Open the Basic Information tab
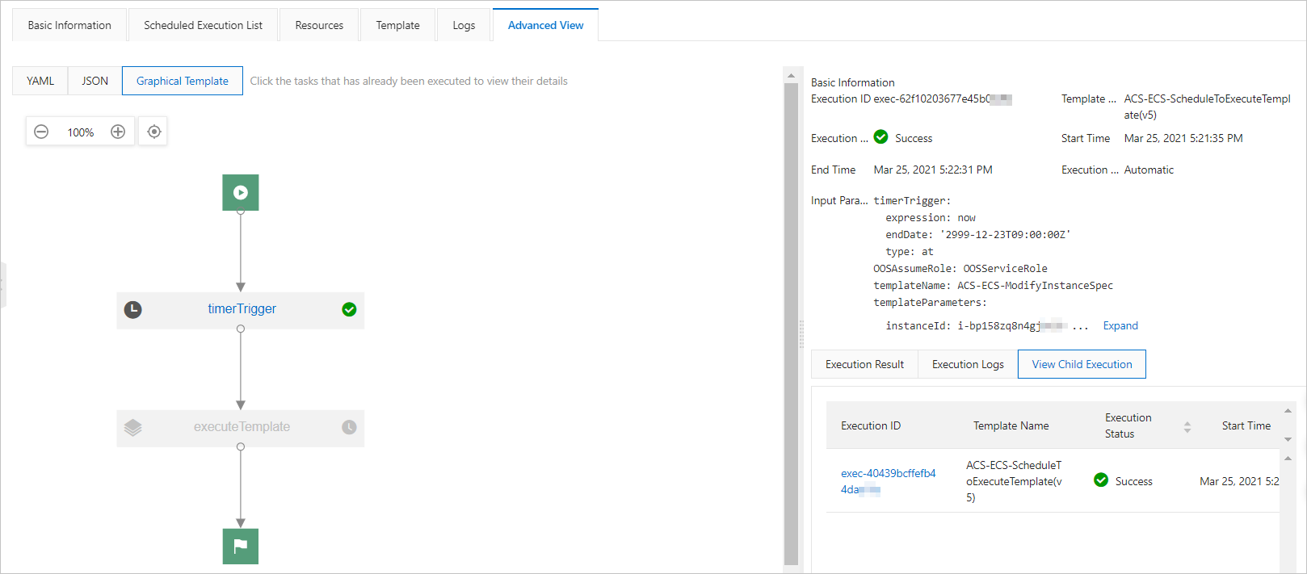This screenshot has width=1307, height=574. pos(69,25)
